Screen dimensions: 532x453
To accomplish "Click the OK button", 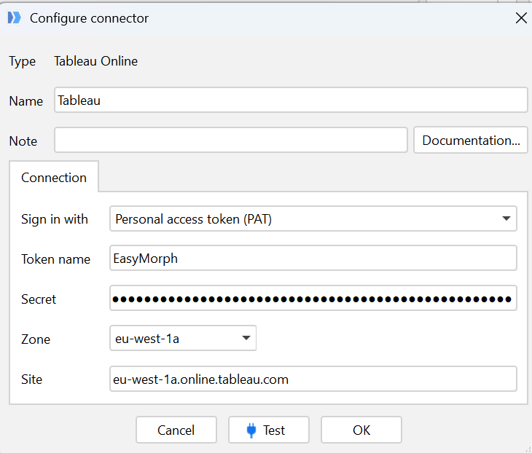I will click(x=361, y=430).
